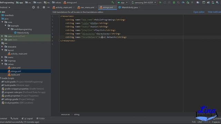Image resolution: width=221 pixels, height=124 pixels.
Task: Open the samsung SM-A205F device dropdown
Action: click(x=144, y=2)
